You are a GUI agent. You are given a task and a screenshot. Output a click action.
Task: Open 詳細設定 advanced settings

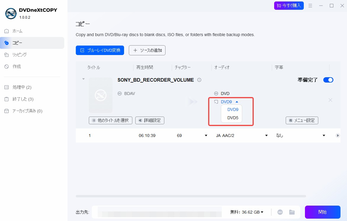[150, 120]
